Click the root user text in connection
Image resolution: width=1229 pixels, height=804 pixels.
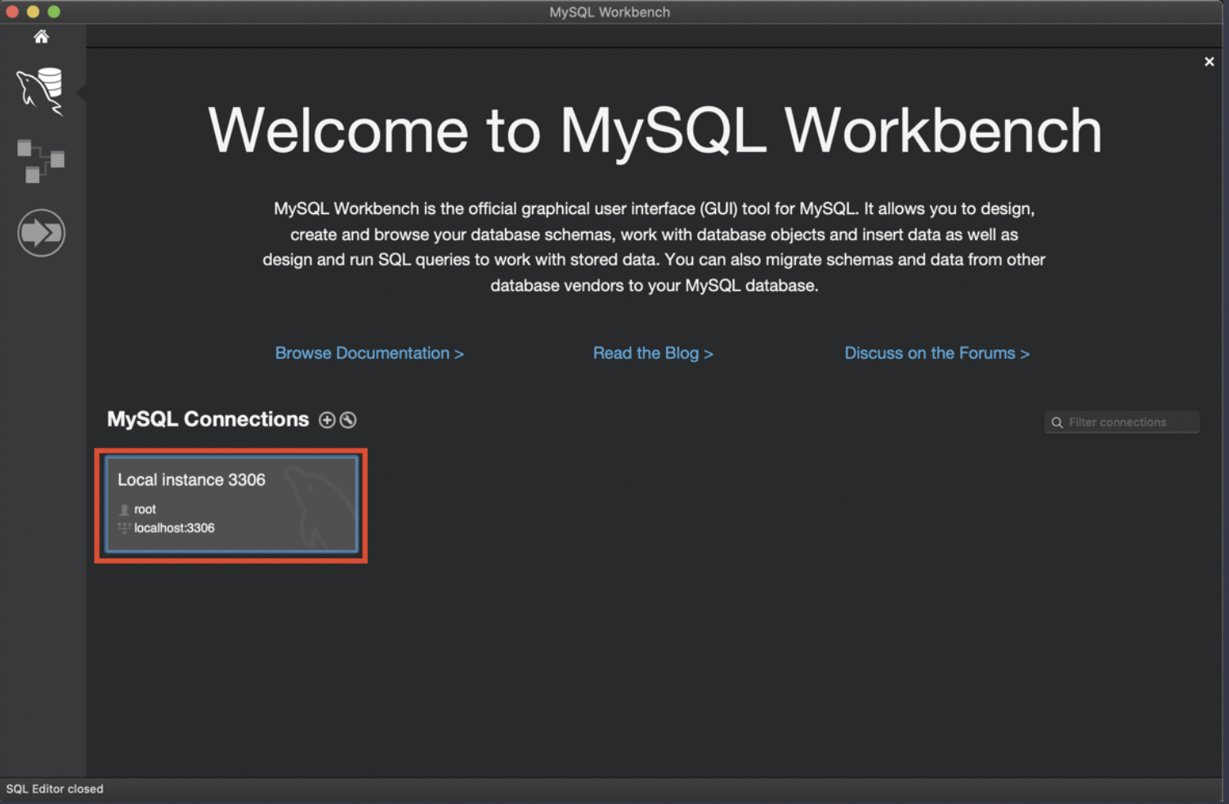145,509
